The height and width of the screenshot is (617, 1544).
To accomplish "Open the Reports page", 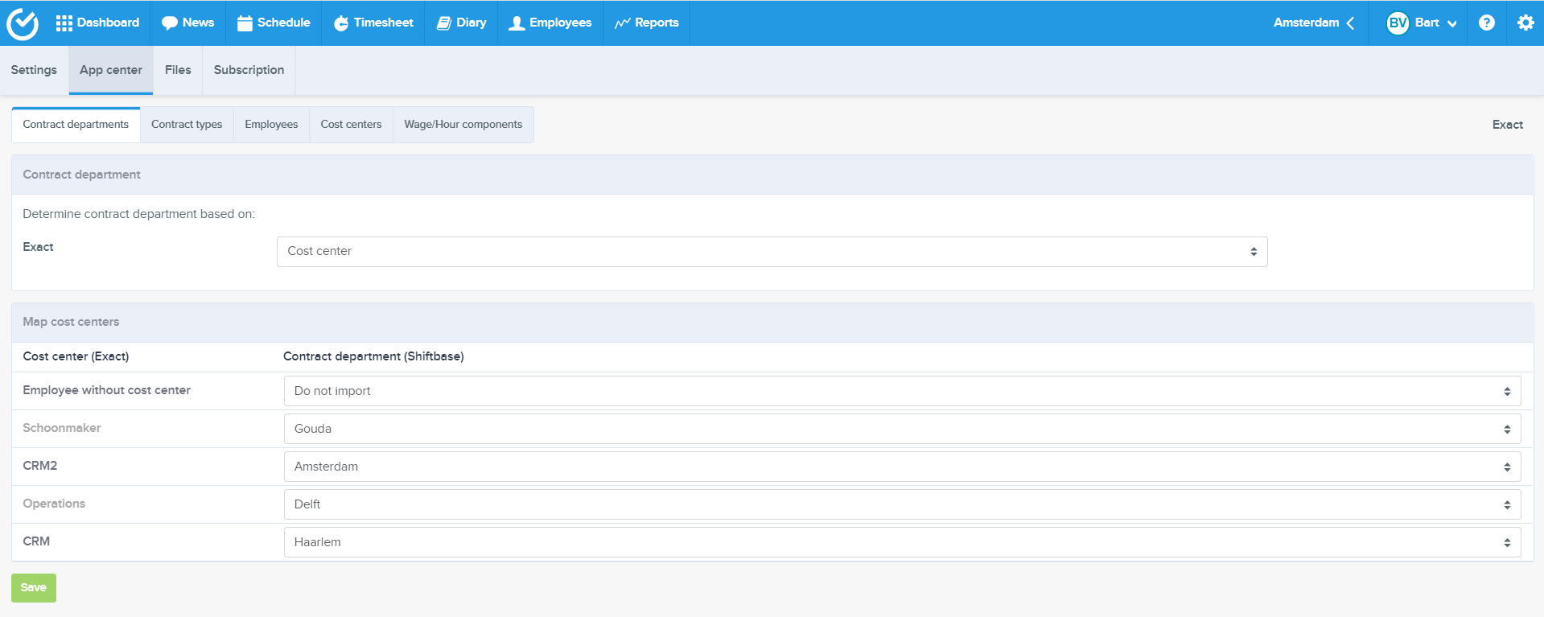I will tap(647, 23).
